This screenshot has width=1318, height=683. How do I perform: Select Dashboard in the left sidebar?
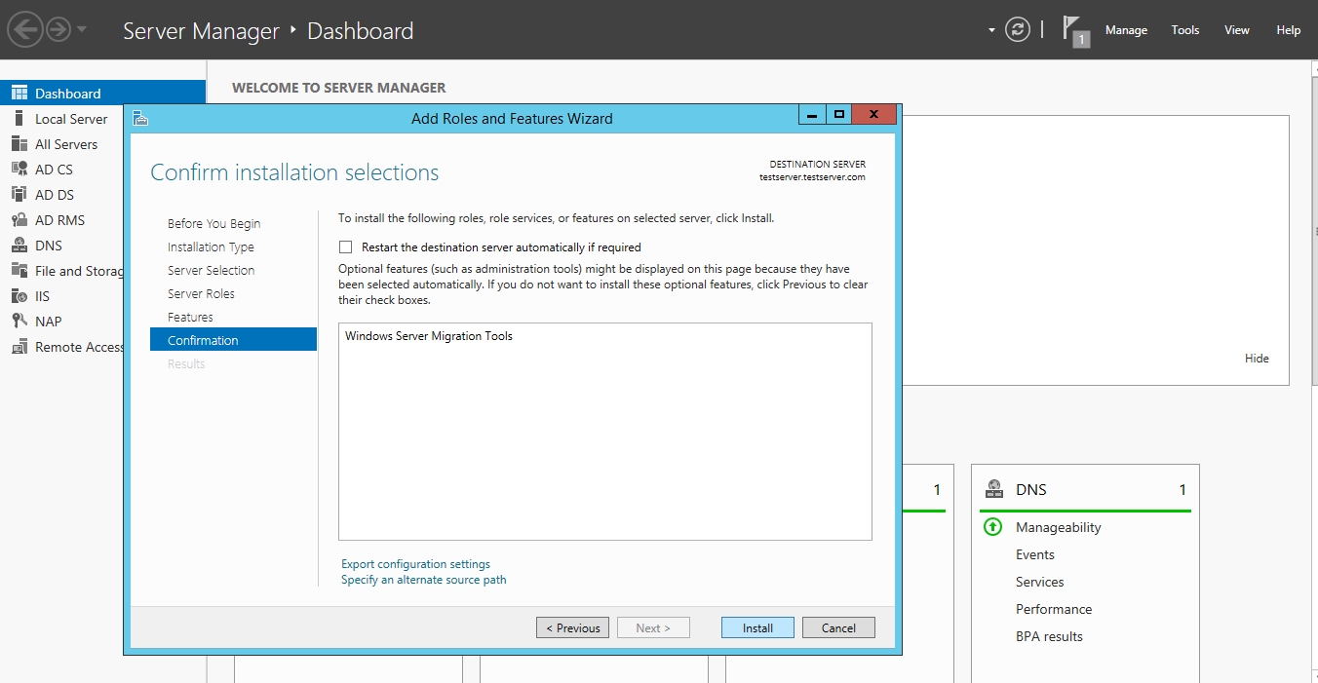[x=102, y=94]
